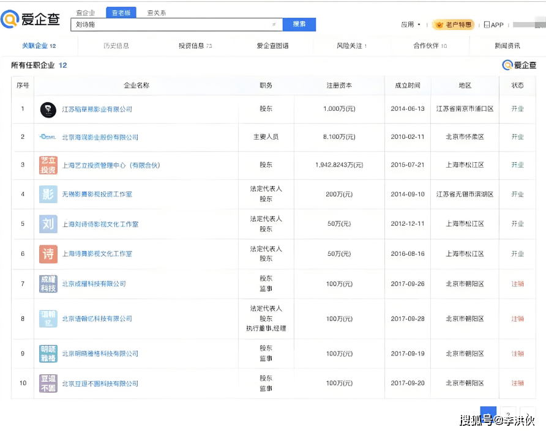Click the 北京市怀柔区 region cell
The width and height of the screenshot is (546, 432).
(465, 137)
